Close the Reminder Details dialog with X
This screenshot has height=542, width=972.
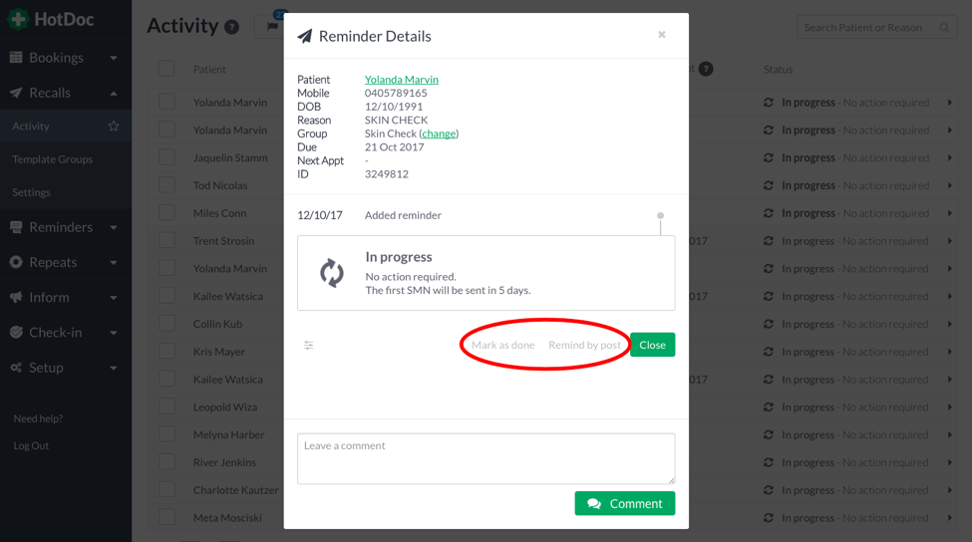661,35
